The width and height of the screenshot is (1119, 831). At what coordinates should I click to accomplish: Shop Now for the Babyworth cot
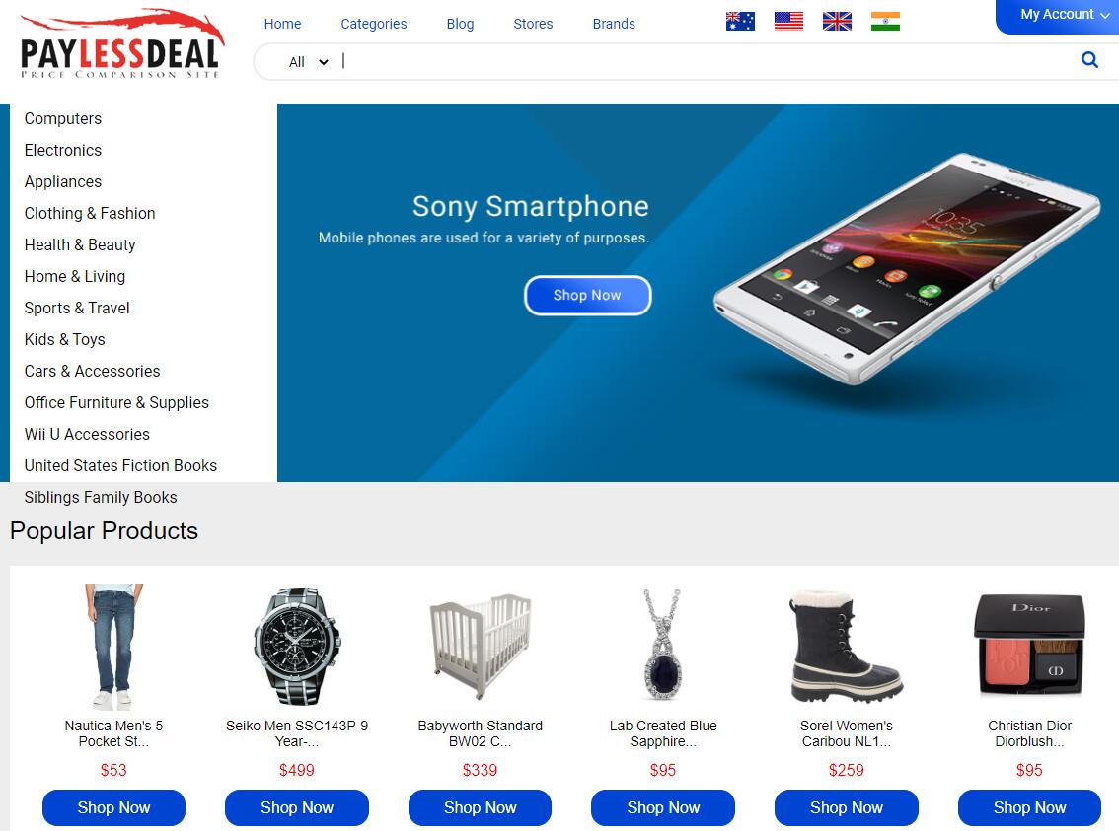480,807
